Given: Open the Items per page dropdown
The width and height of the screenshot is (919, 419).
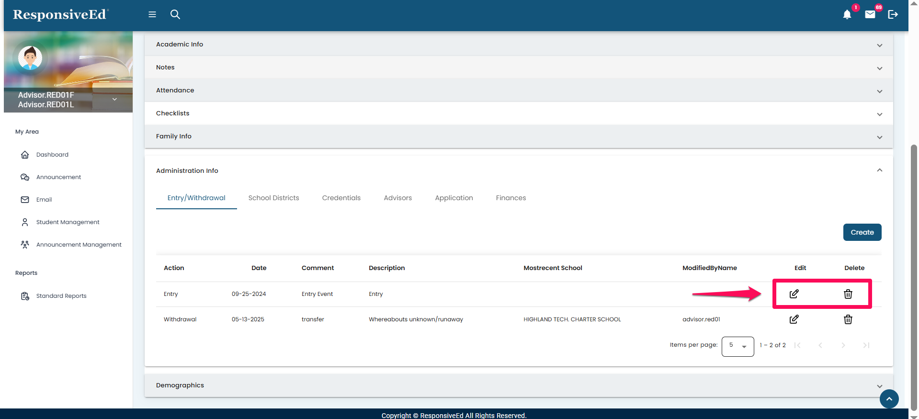Looking at the screenshot, I should click(x=737, y=346).
